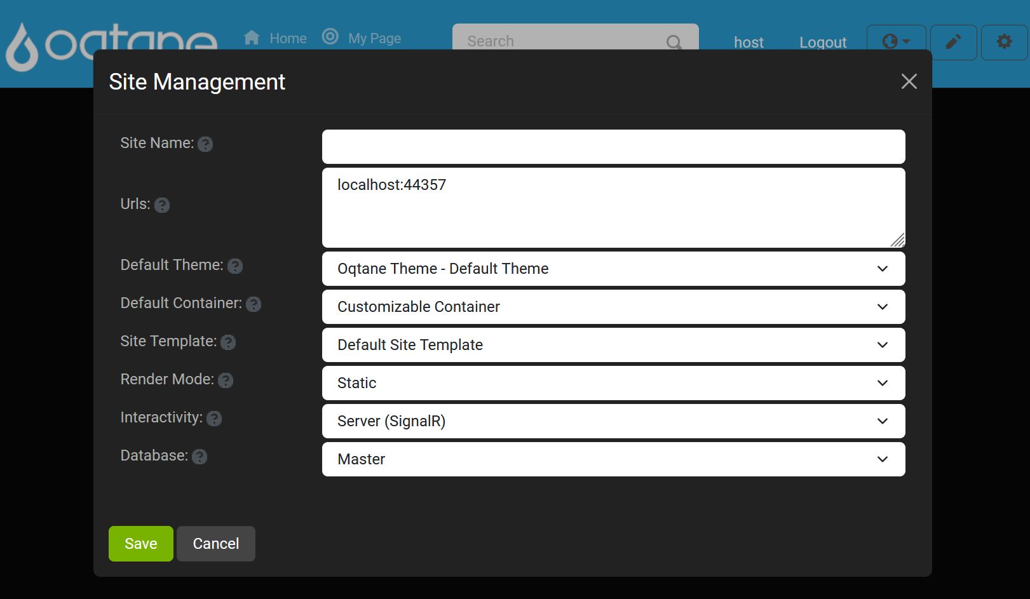Open the Database dropdown
Viewport: 1030px width, 599px height.
(613, 459)
